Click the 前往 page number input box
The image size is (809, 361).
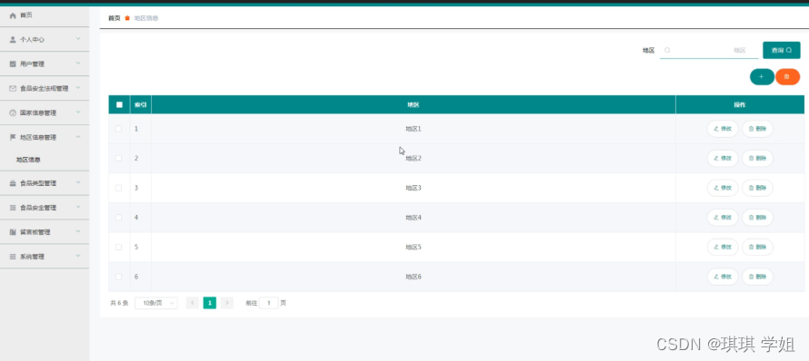click(268, 303)
